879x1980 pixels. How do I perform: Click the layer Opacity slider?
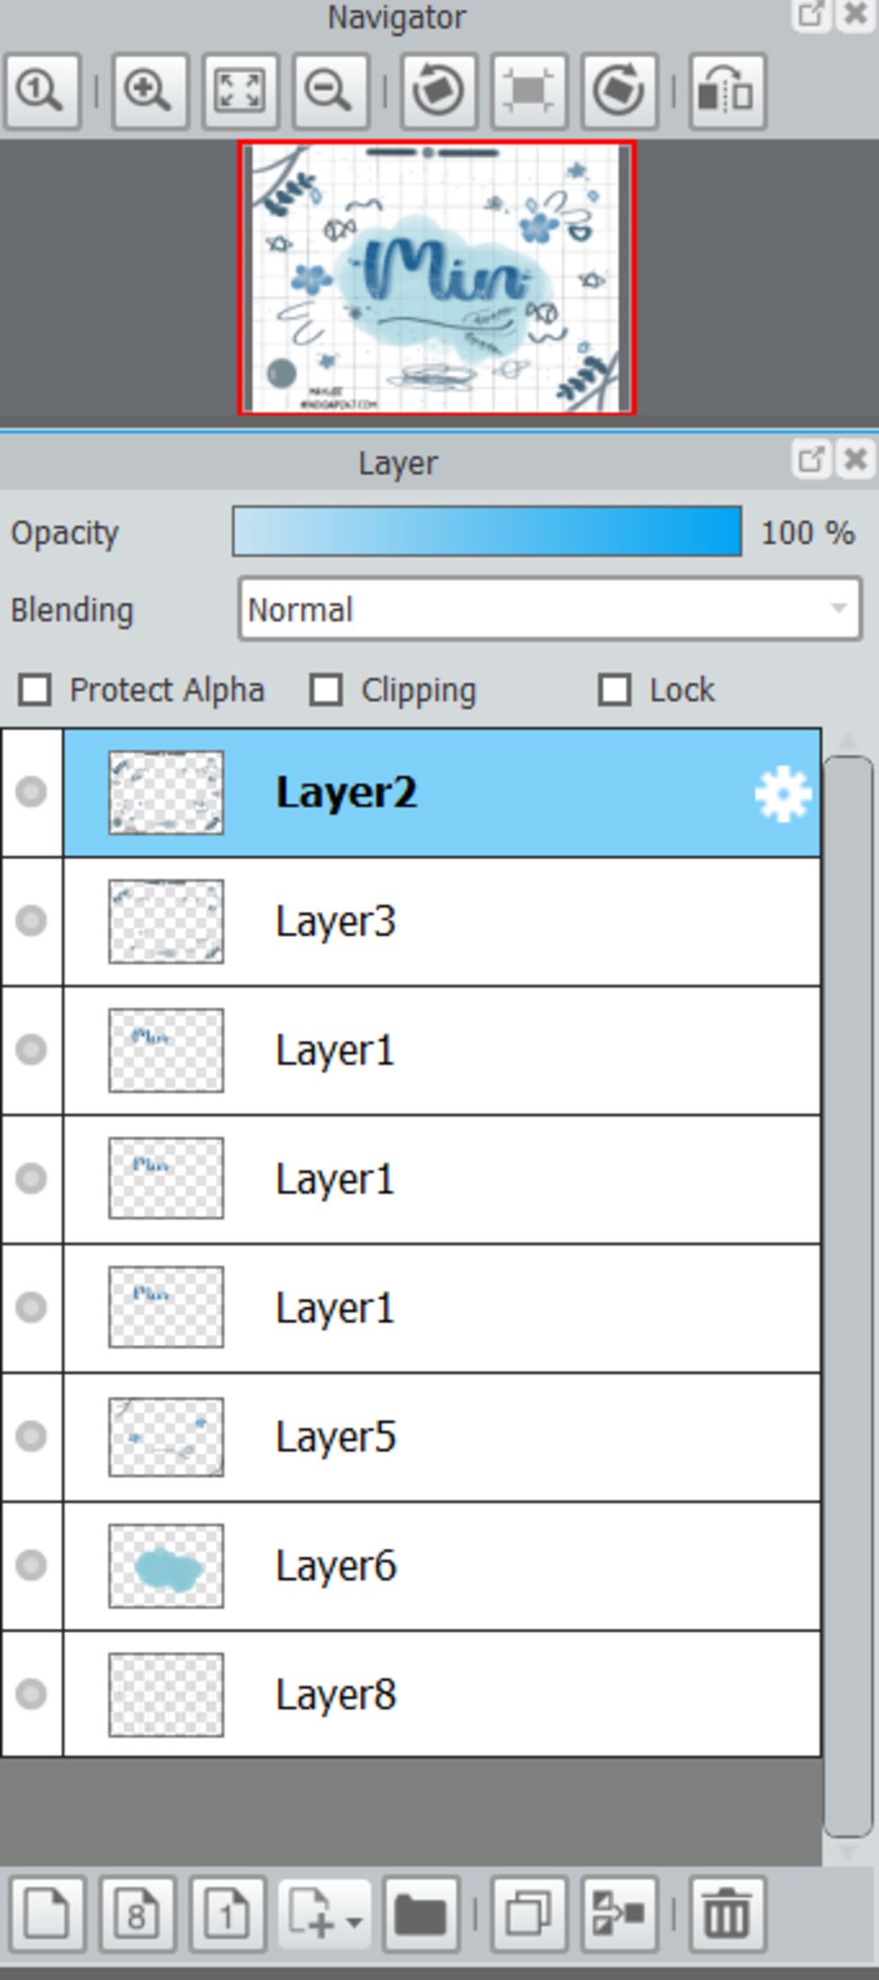pos(487,531)
